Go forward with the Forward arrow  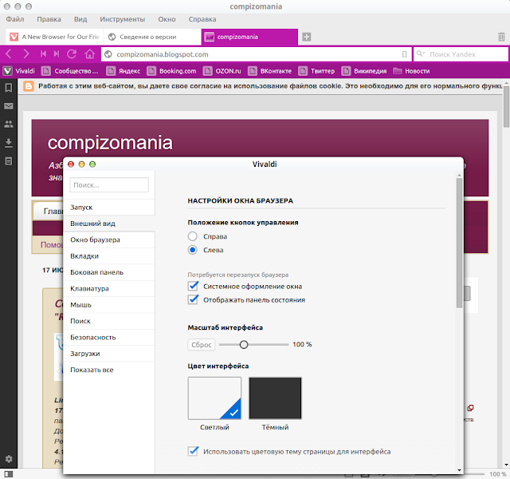click(26, 53)
